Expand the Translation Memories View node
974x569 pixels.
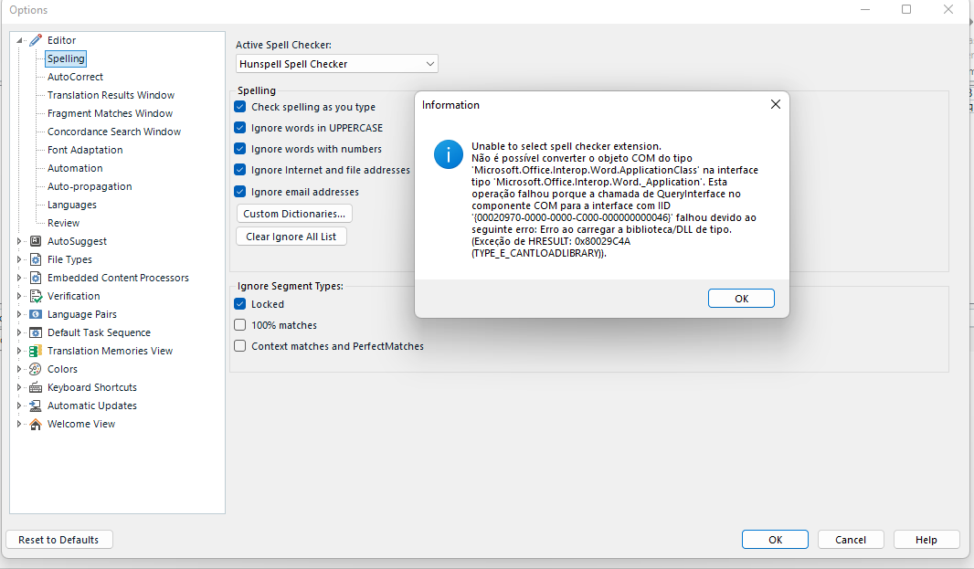click(18, 351)
